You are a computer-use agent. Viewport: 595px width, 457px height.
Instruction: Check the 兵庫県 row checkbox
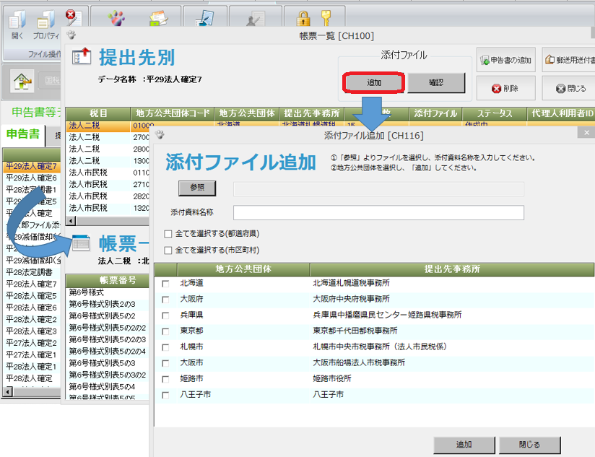(165, 315)
